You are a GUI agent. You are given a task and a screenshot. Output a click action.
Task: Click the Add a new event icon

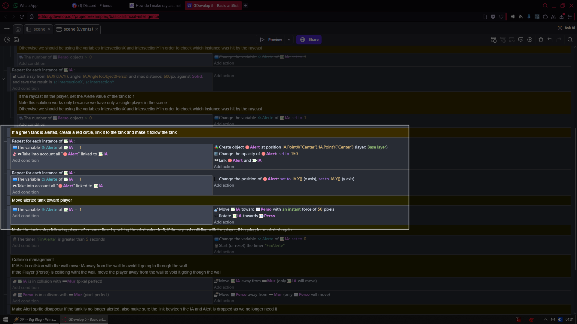[493, 40]
